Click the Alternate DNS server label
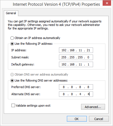This screenshot has width=113, height=126. point(26,94)
